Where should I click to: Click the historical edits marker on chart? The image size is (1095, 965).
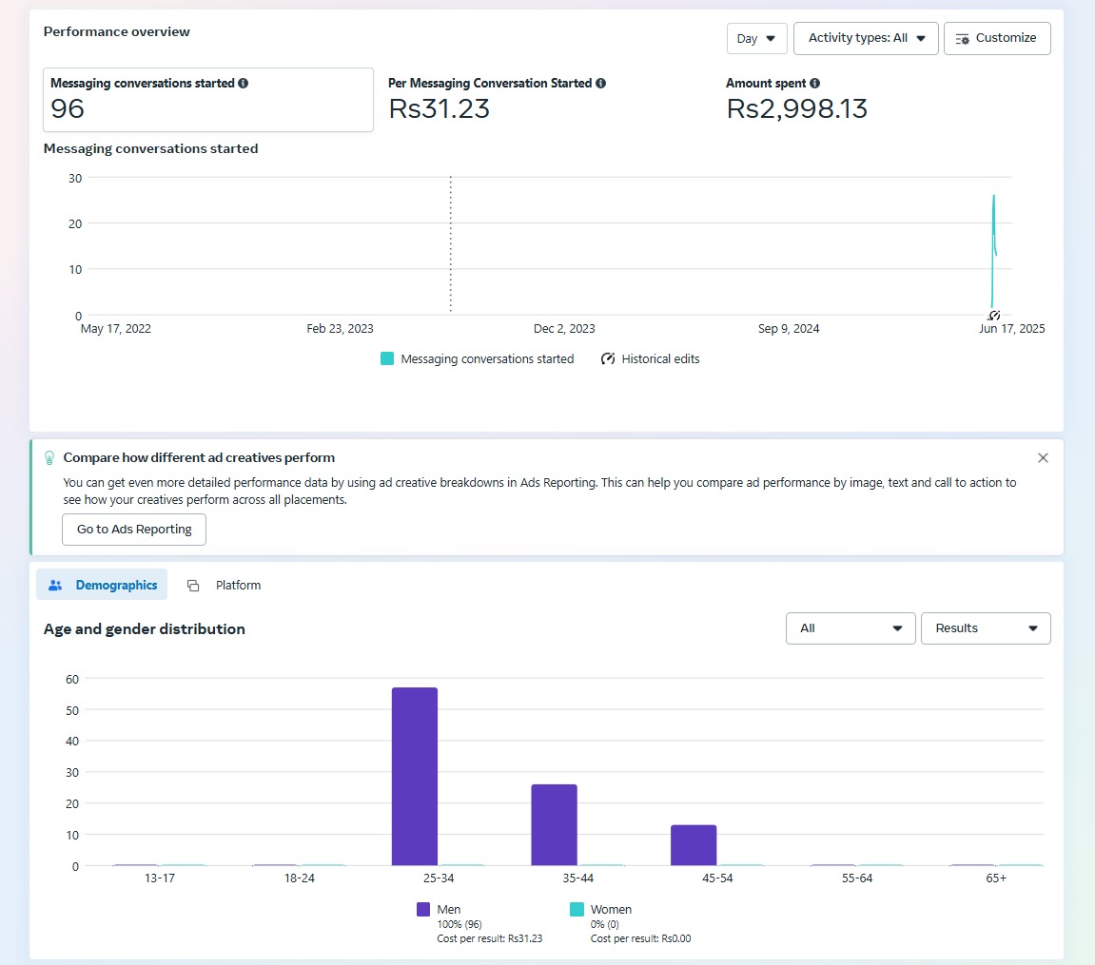point(993,316)
